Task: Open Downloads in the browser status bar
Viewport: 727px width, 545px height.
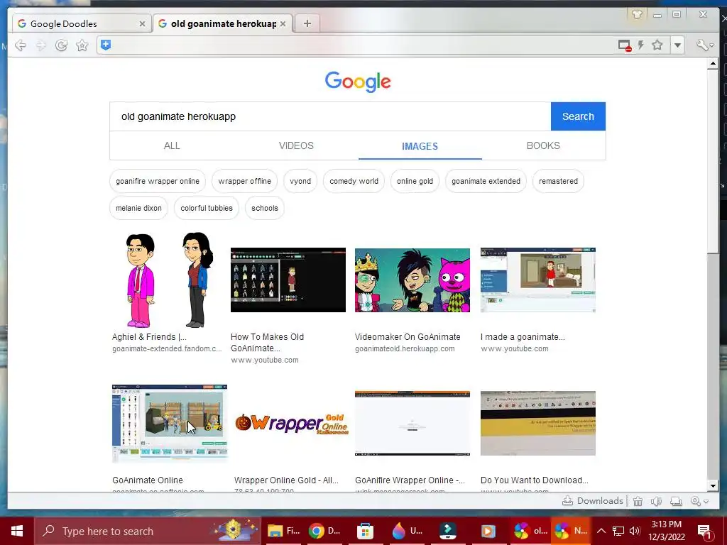Action: (593, 500)
